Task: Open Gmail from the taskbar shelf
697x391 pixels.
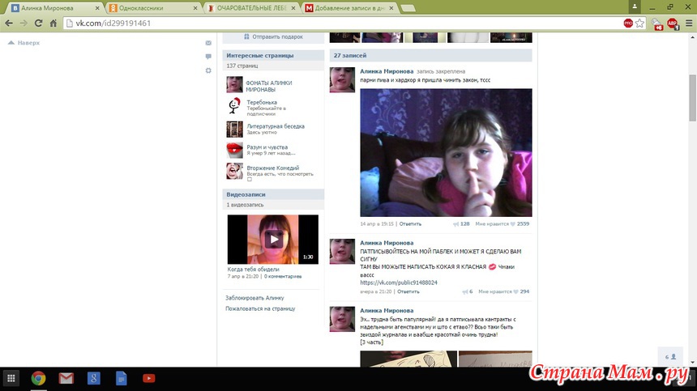Action: click(x=66, y=378)
